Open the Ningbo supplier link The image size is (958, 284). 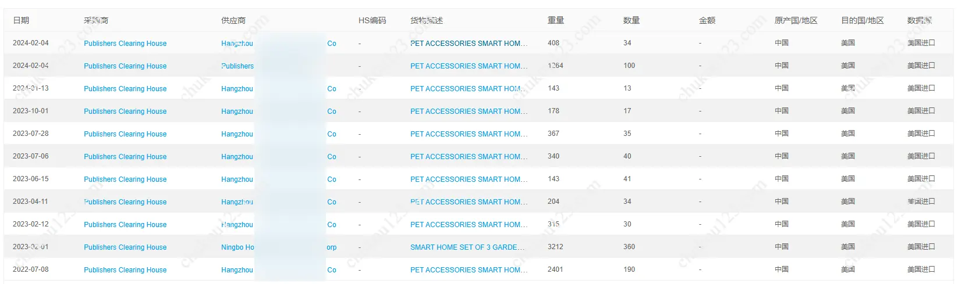point(237,247)
